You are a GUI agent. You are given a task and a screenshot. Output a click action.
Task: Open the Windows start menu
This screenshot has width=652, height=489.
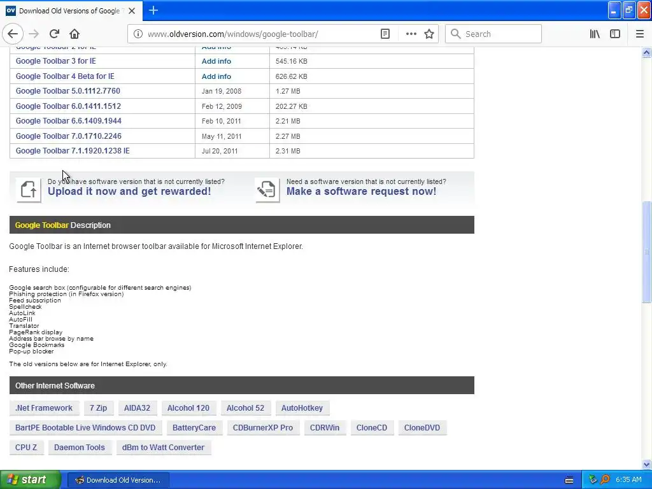[x=30, y=479]
